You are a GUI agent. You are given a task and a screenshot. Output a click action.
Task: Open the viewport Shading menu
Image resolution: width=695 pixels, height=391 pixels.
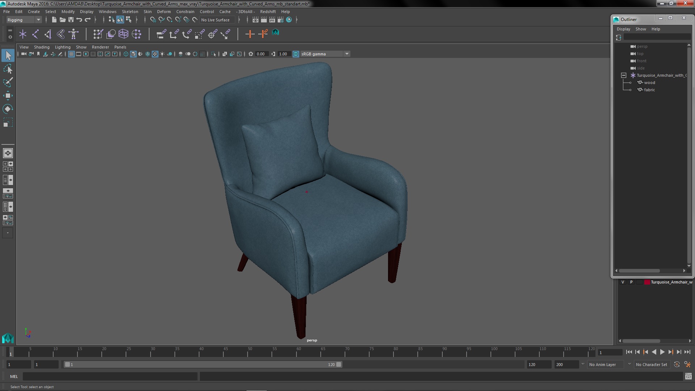42,47
